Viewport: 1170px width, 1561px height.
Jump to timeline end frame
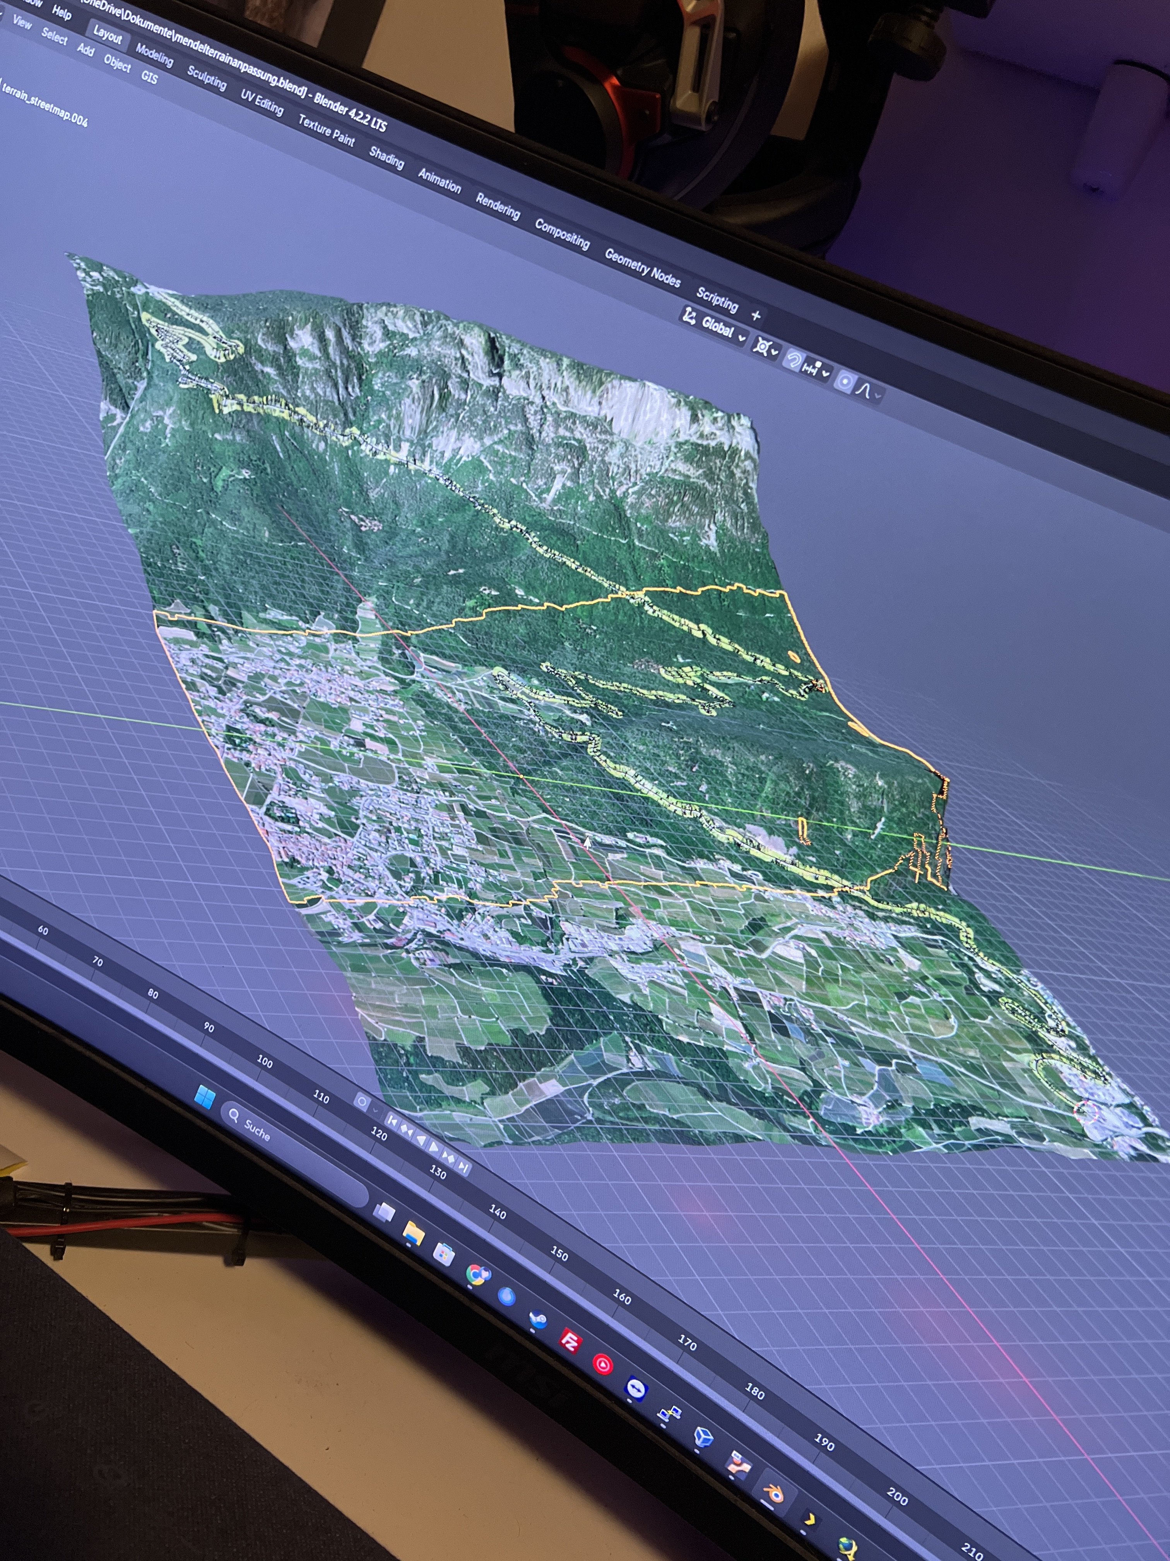(x=464, y=1168)
